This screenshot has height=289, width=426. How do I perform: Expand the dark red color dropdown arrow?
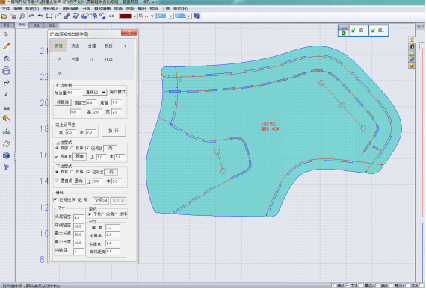click(x=135, y=16)
